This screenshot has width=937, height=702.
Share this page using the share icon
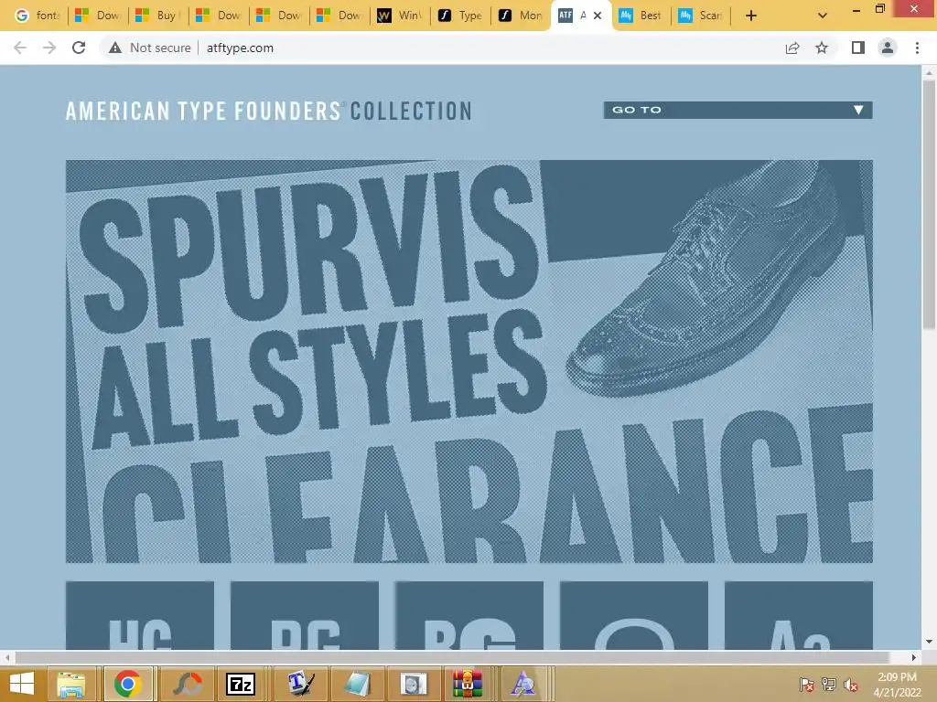coord(792,48)
